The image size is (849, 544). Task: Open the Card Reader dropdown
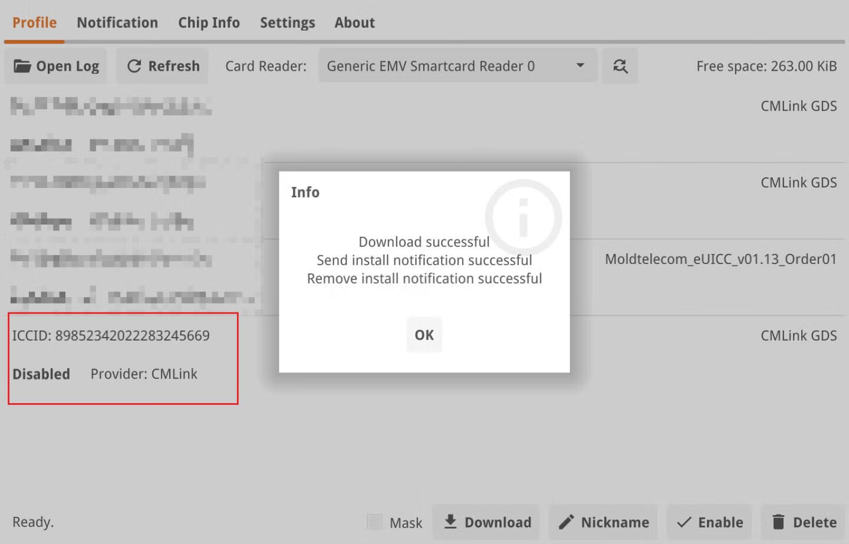(x=430, y=66)
